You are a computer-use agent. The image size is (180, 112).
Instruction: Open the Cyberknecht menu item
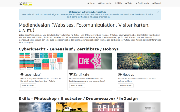point(105,3)
